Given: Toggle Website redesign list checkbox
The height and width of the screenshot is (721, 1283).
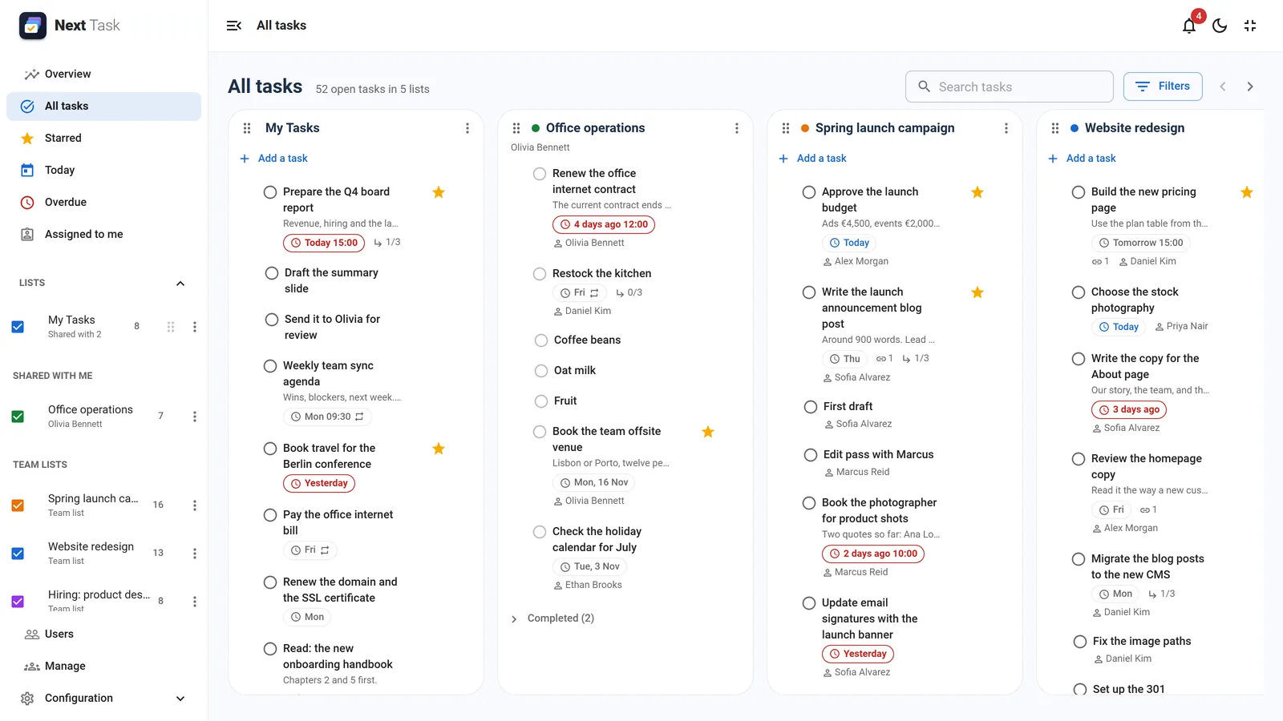Looking at the screenshot, I should click(x=18, y=554).
